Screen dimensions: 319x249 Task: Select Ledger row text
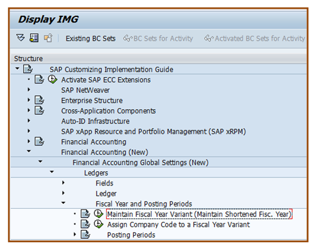106,194
